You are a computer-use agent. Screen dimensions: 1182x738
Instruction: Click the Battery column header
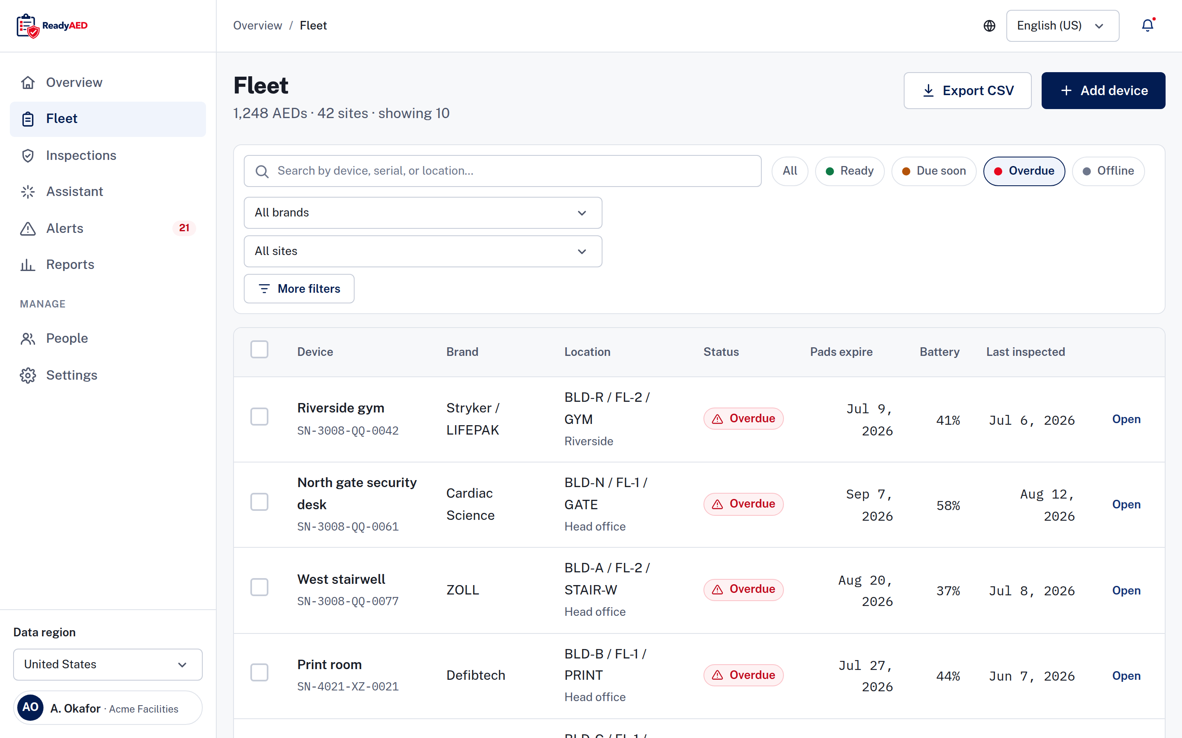939,352
